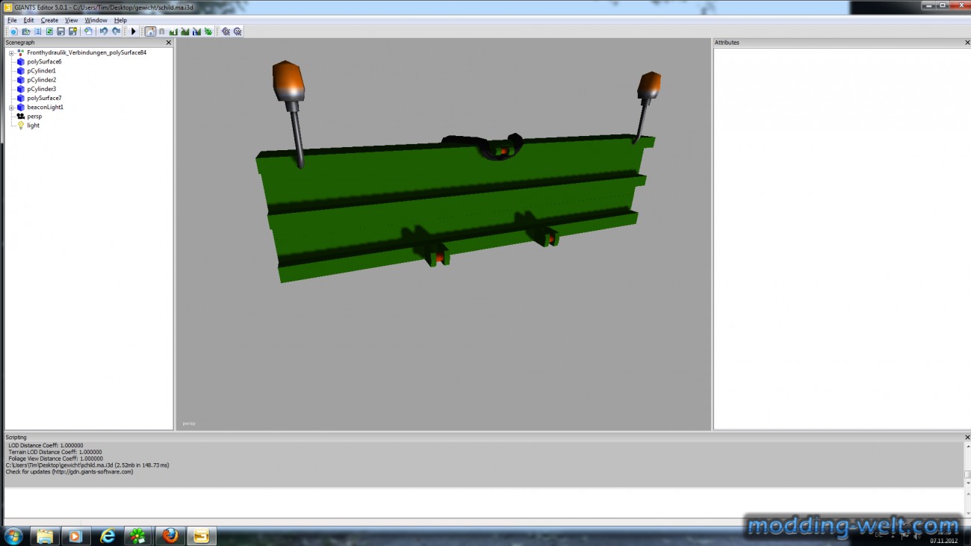Click the 'Check for updates' log line

pos(69,472)
